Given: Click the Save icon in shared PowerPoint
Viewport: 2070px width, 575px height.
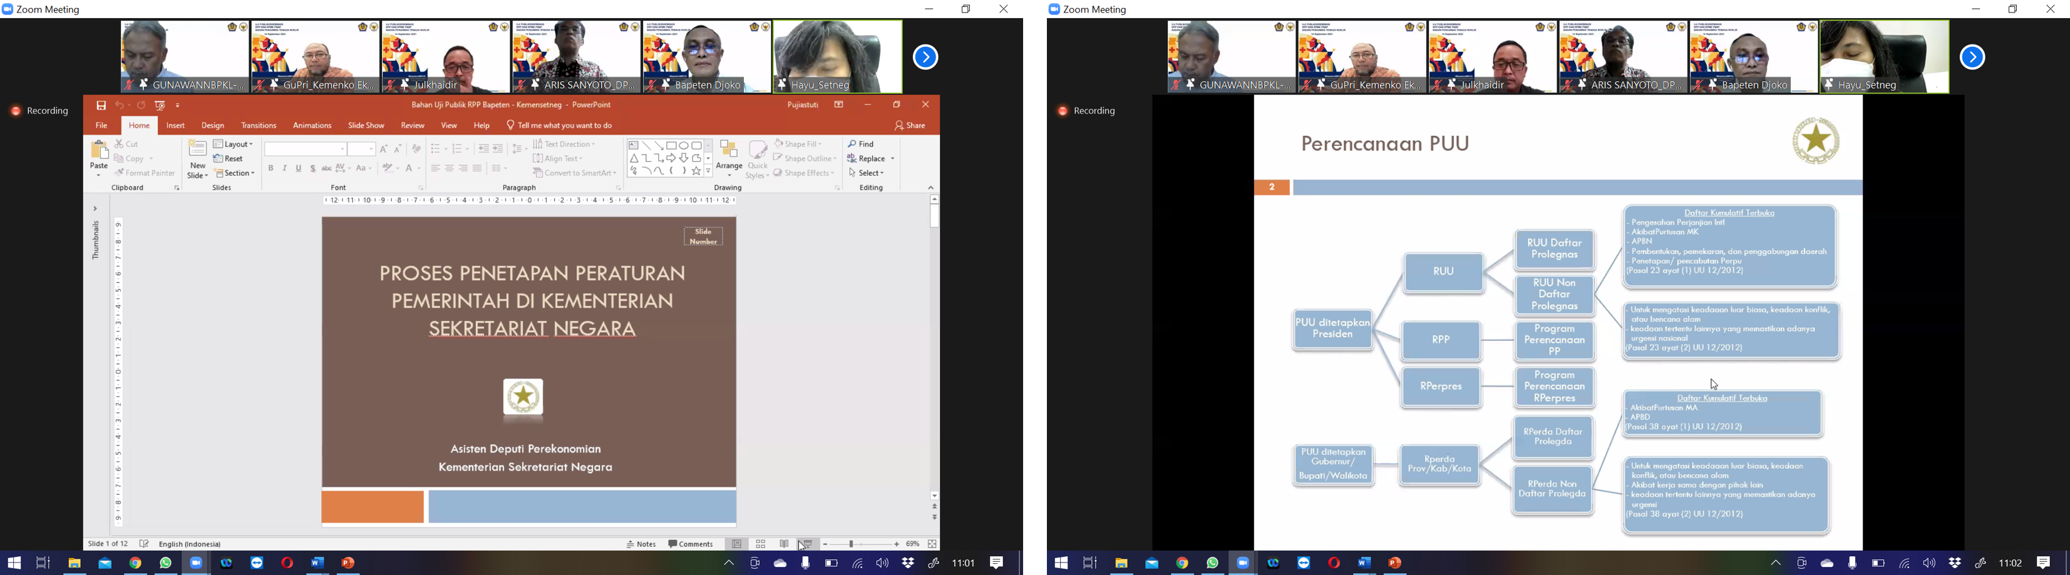Looking at the screenshot, I should coord(101,106).
